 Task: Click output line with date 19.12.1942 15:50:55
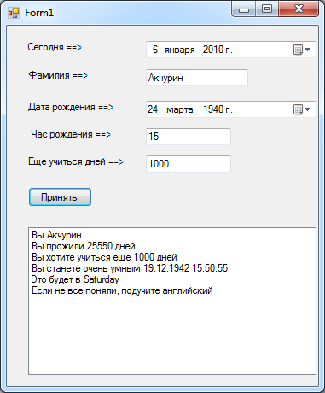(130, 268)
